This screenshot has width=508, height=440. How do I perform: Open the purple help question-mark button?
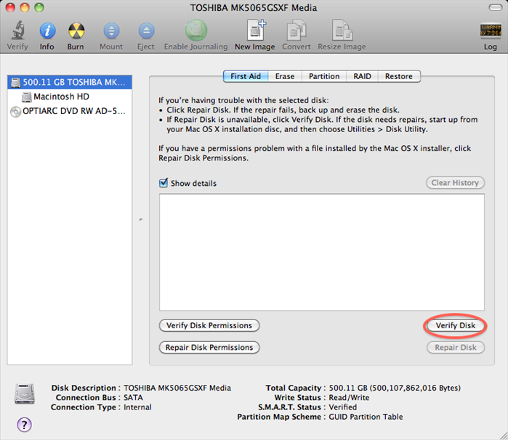click(x=24, y=425)
